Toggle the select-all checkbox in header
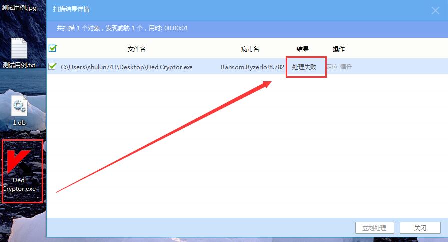The height and width of the screenshot is (242, 448). pyautogui.click(x=52, y=48)
